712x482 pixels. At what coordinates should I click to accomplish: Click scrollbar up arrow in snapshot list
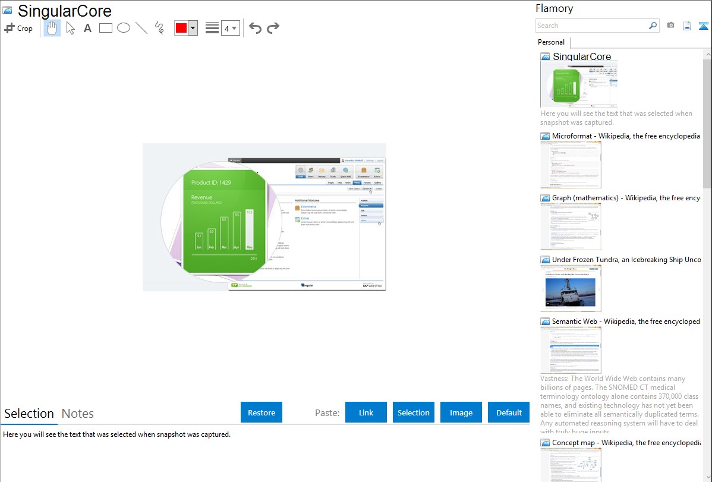[x=707, y=54]
